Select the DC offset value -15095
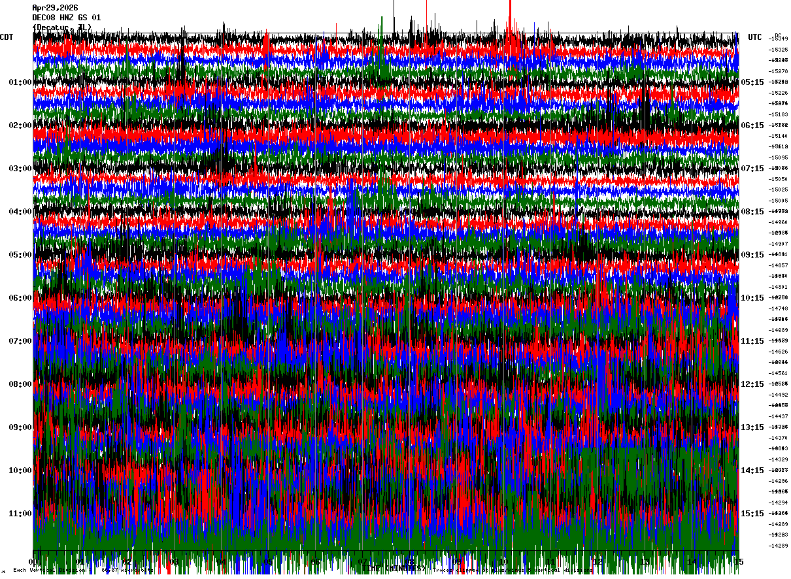791x579 pixels. pos(778,157)
